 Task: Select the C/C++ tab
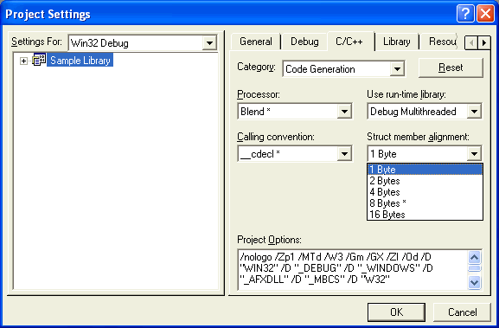pos(349,41)
